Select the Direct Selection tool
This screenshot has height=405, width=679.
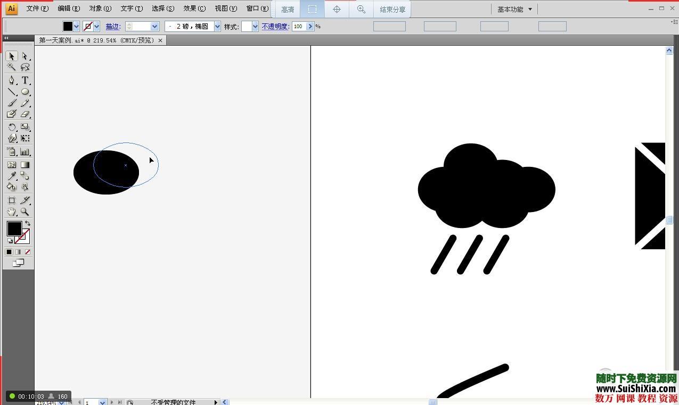(24, 56)
